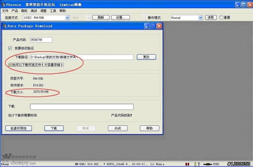
Task: Click the 读取 read button
Action: point(211,17)
